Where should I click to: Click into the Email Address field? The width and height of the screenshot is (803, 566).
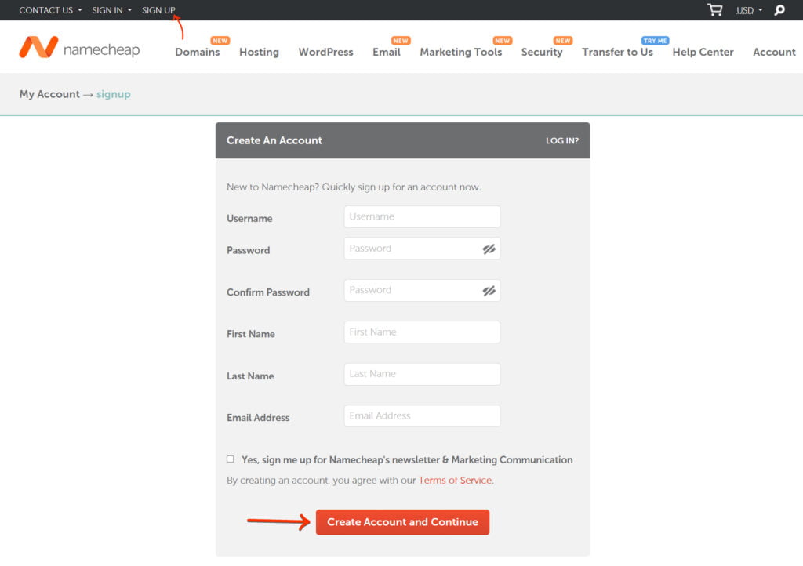(422, 416)
